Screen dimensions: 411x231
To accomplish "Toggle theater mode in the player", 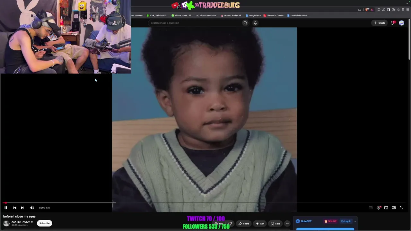I will (394, 208).
